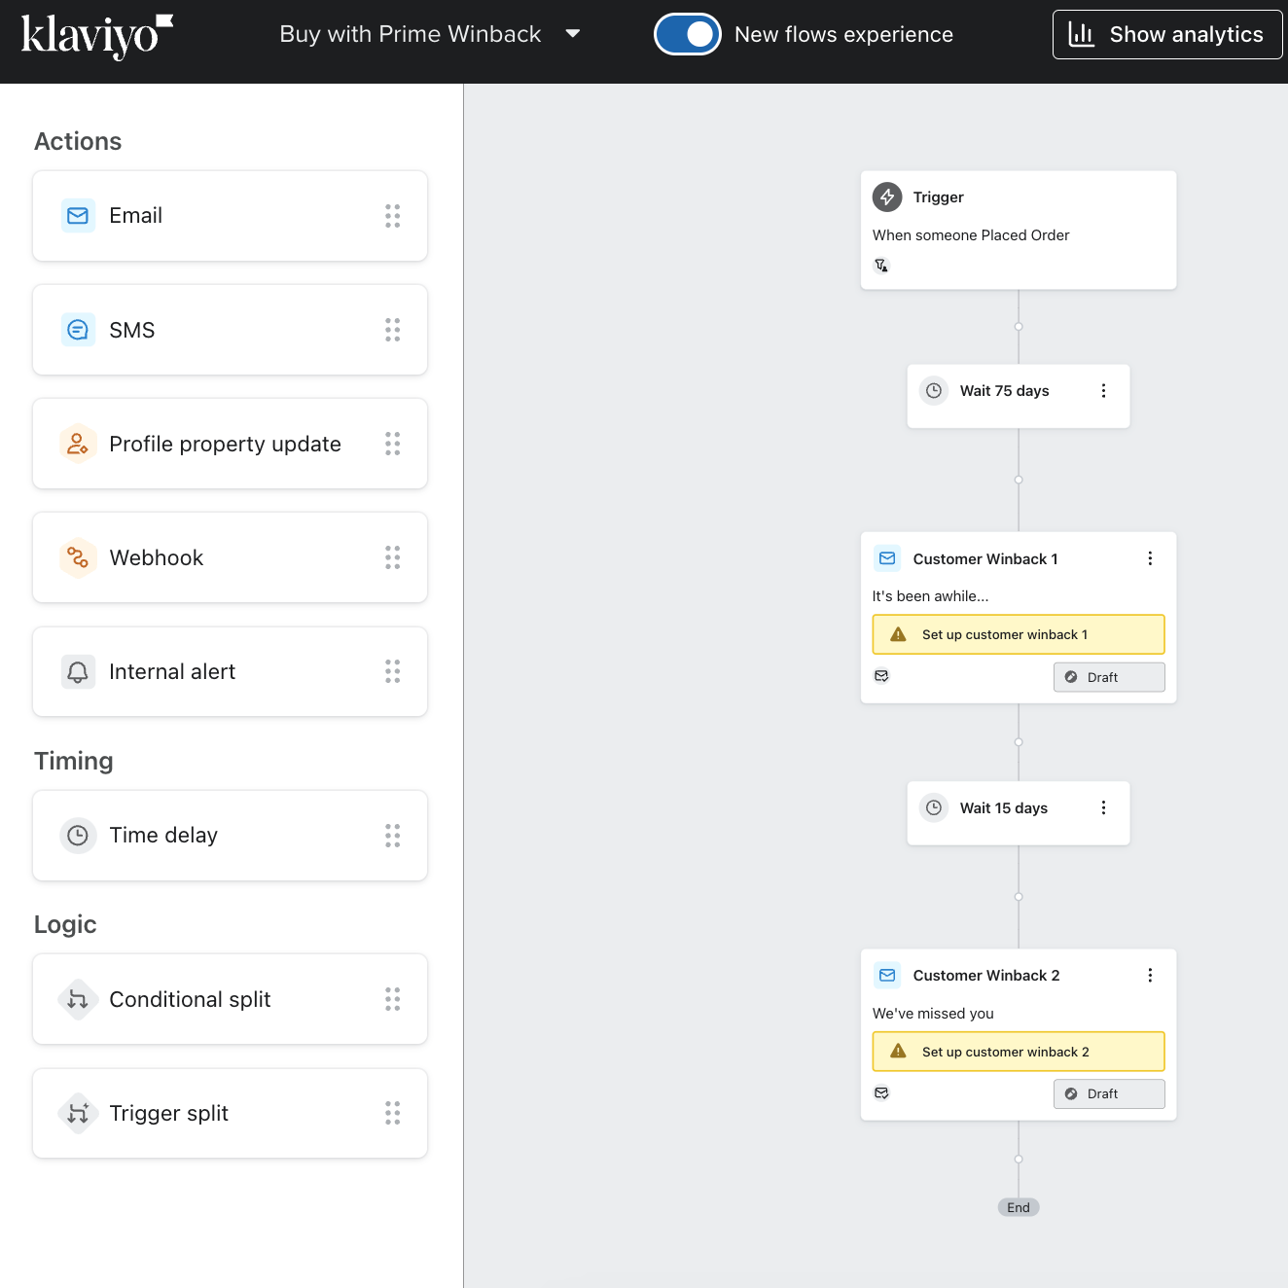Open the Wait 15 days options menu
1288x1288 pixels.
tap(1103, 808)
